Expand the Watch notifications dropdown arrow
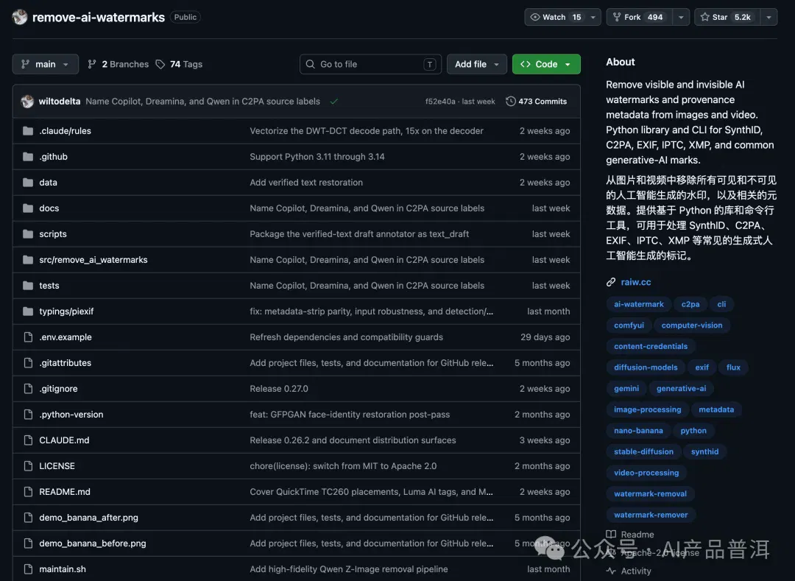Viewport: 795px width, 581px height. 593,17
